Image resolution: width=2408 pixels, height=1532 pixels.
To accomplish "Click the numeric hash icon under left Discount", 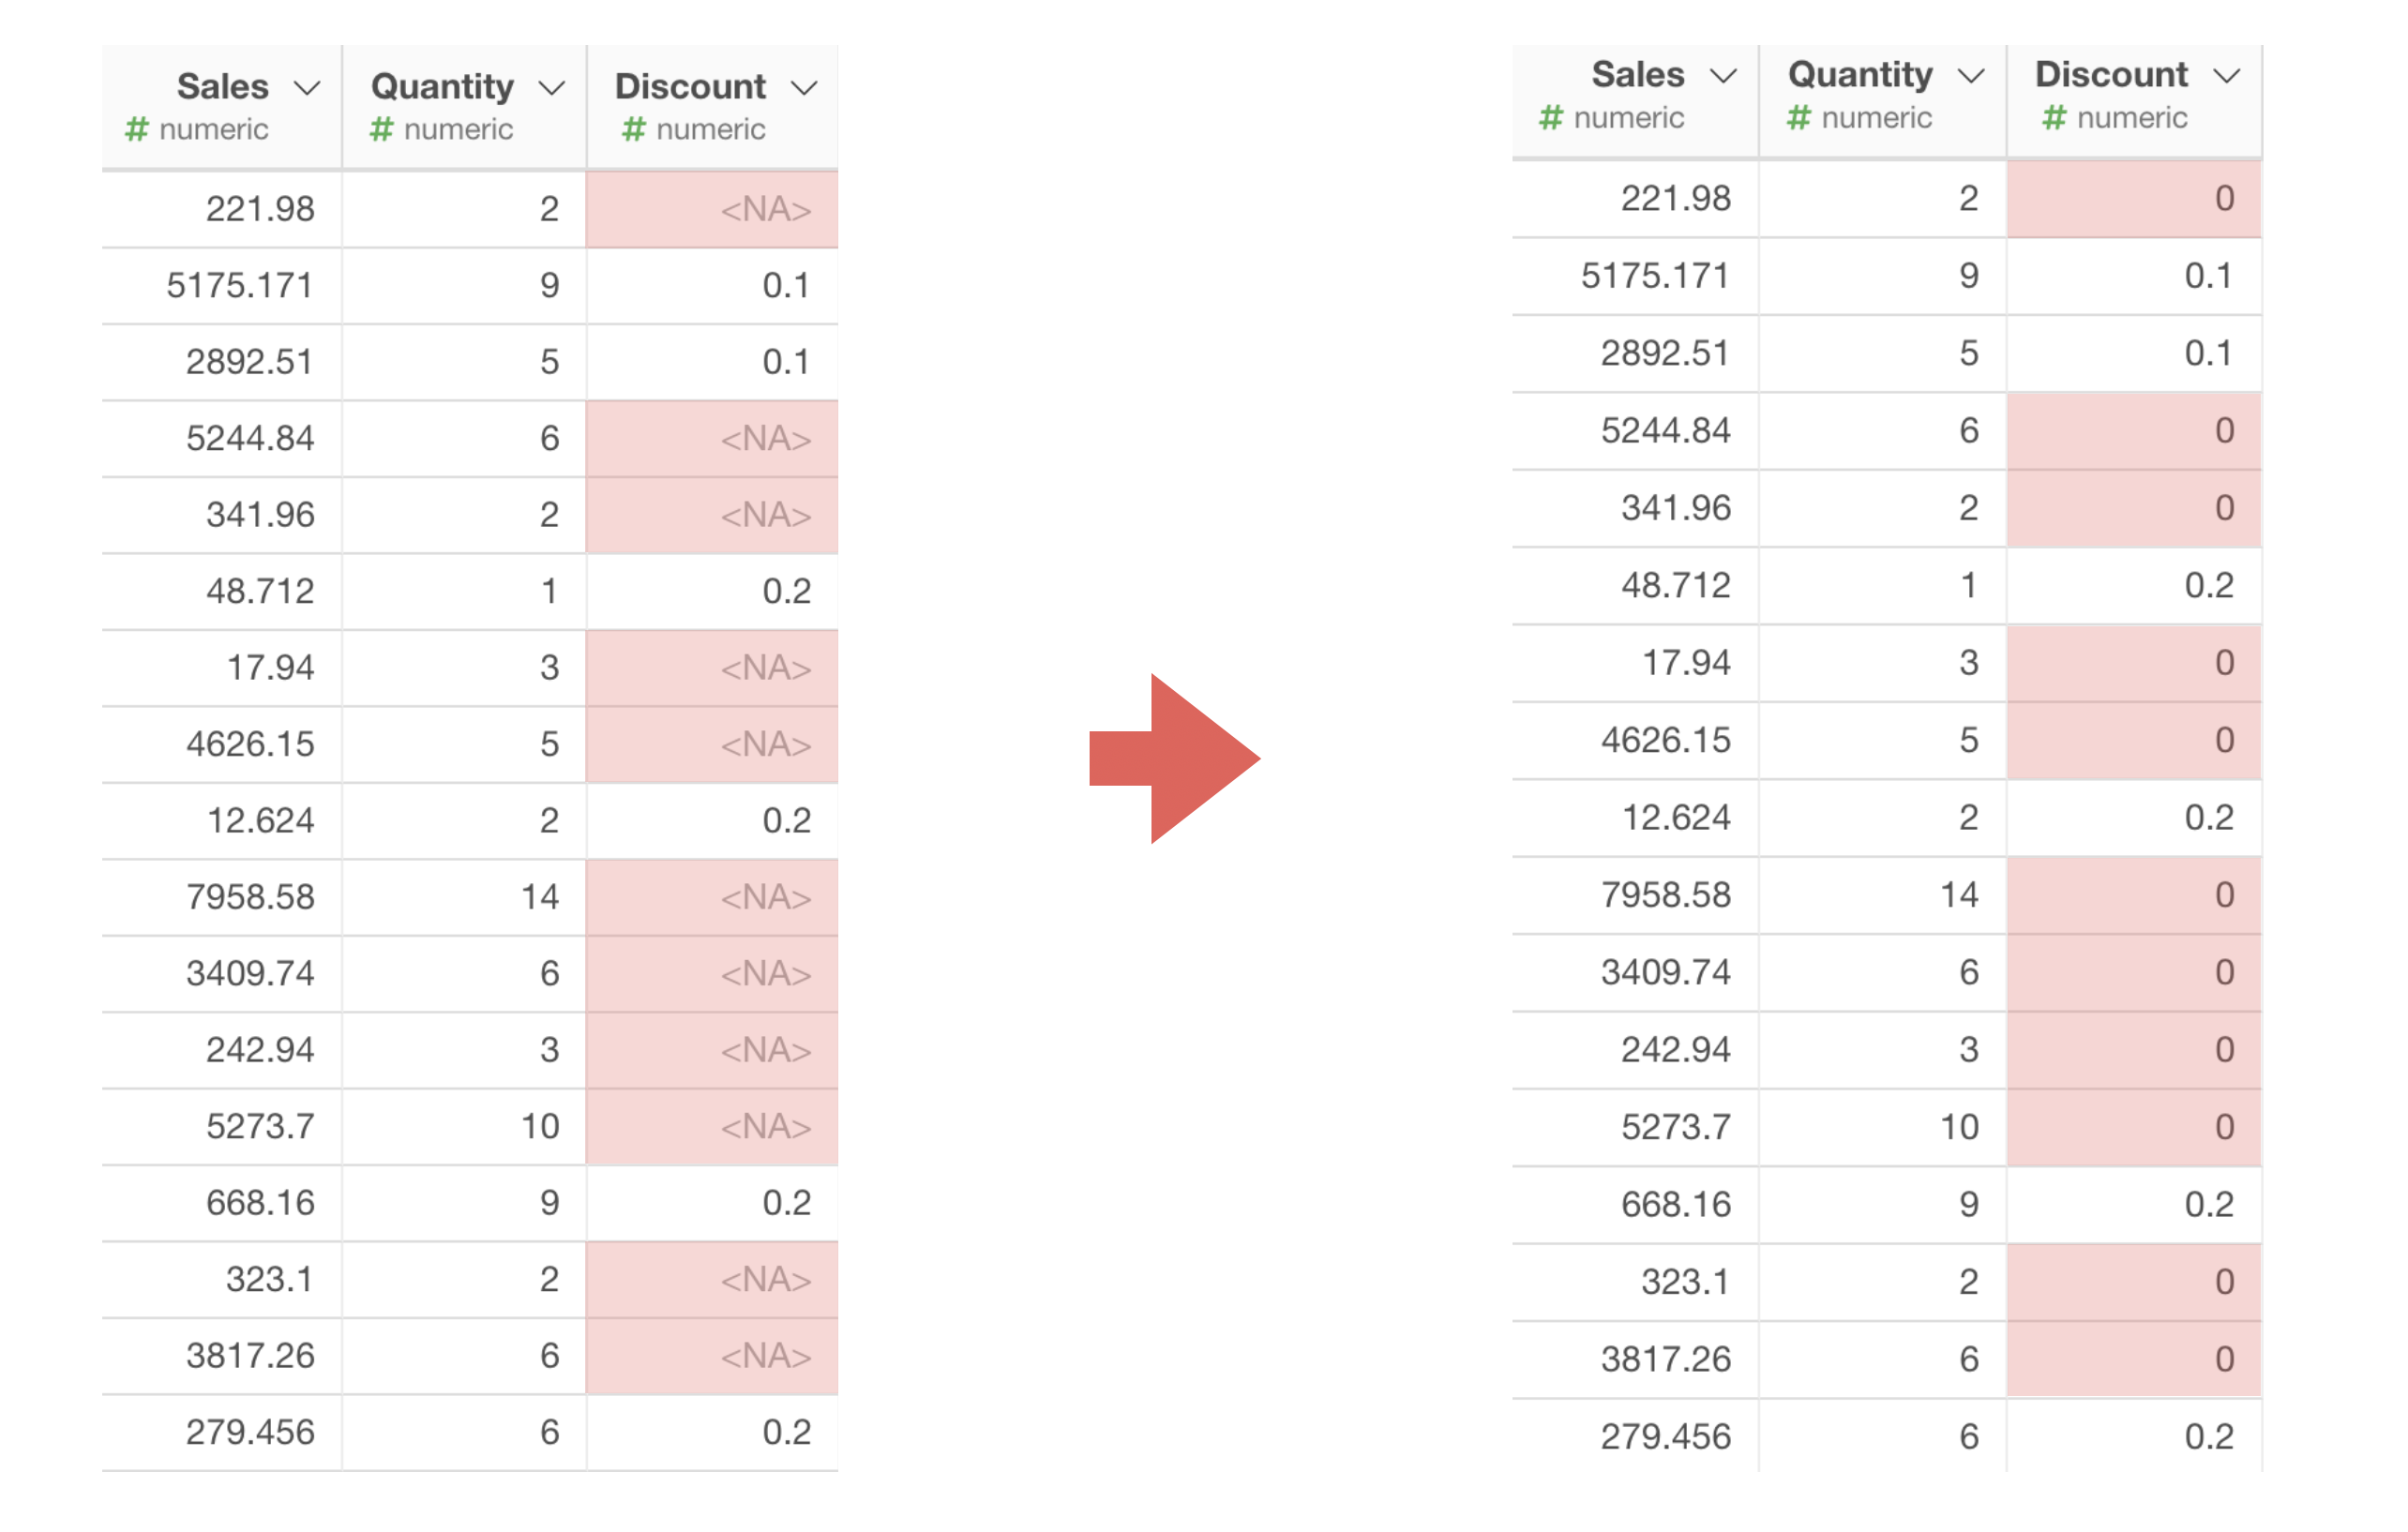I will point(634,130).
